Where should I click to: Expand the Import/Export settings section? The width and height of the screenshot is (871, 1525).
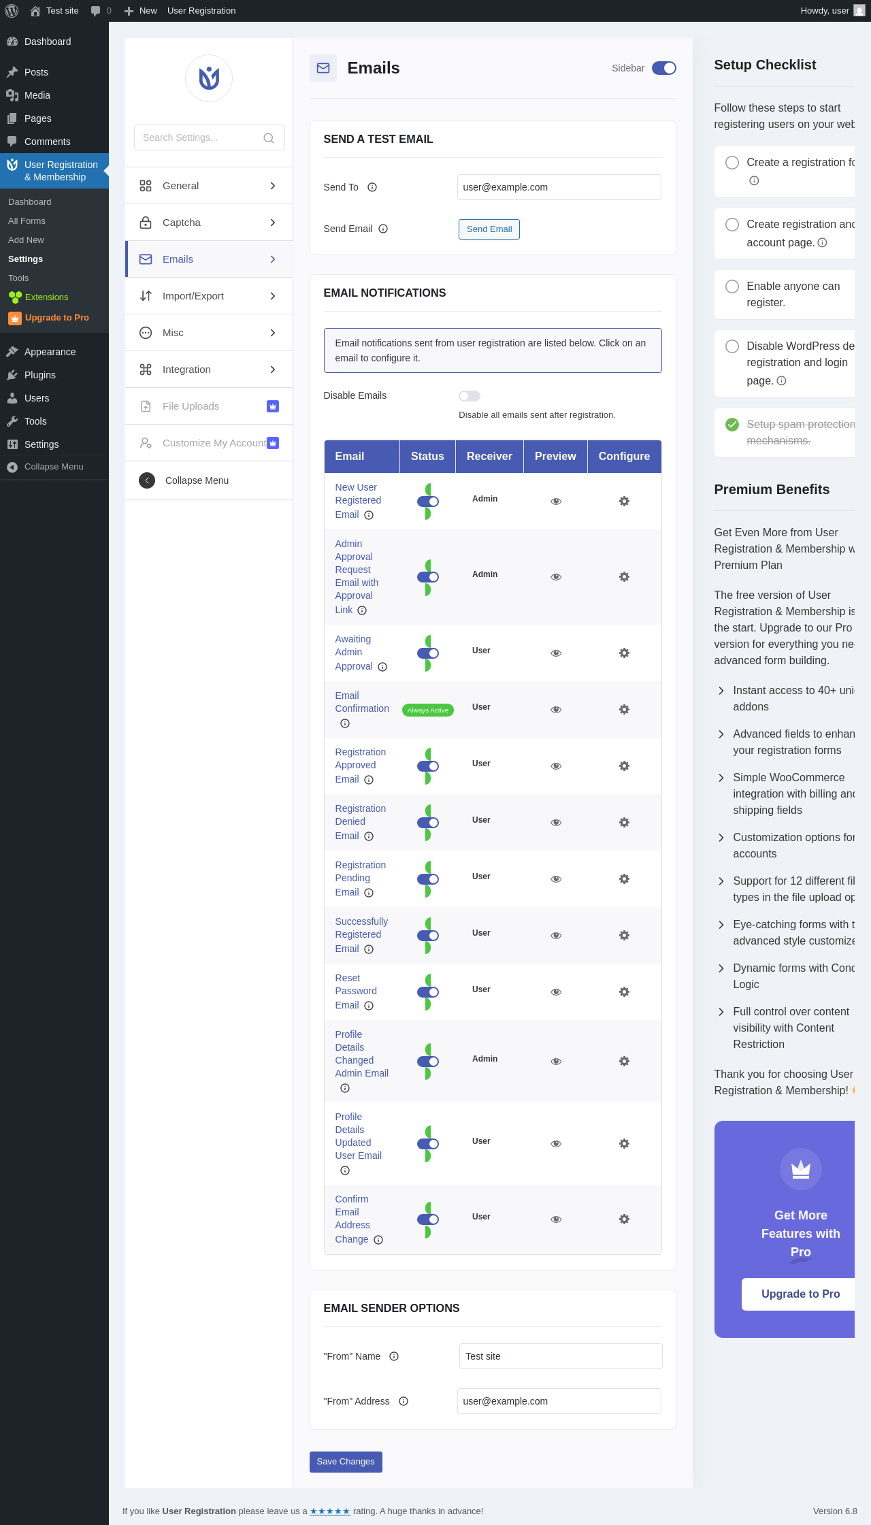click(x=209, y=296)
